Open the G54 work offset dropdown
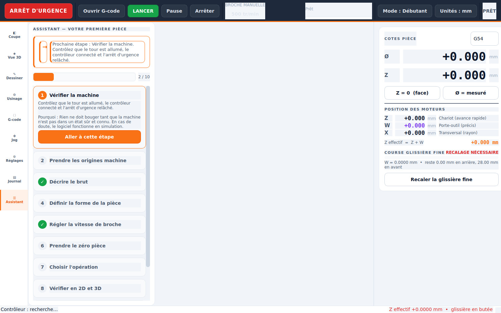 pyautogui.click(x=484, y=39)
